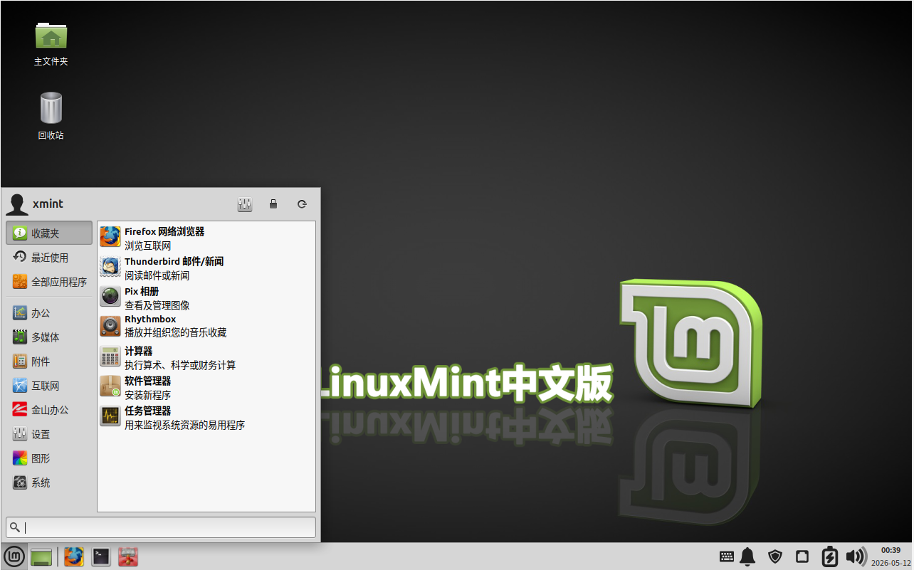914x570 pixels.
Task: Open 系统 system category
Action: [49, 482]
